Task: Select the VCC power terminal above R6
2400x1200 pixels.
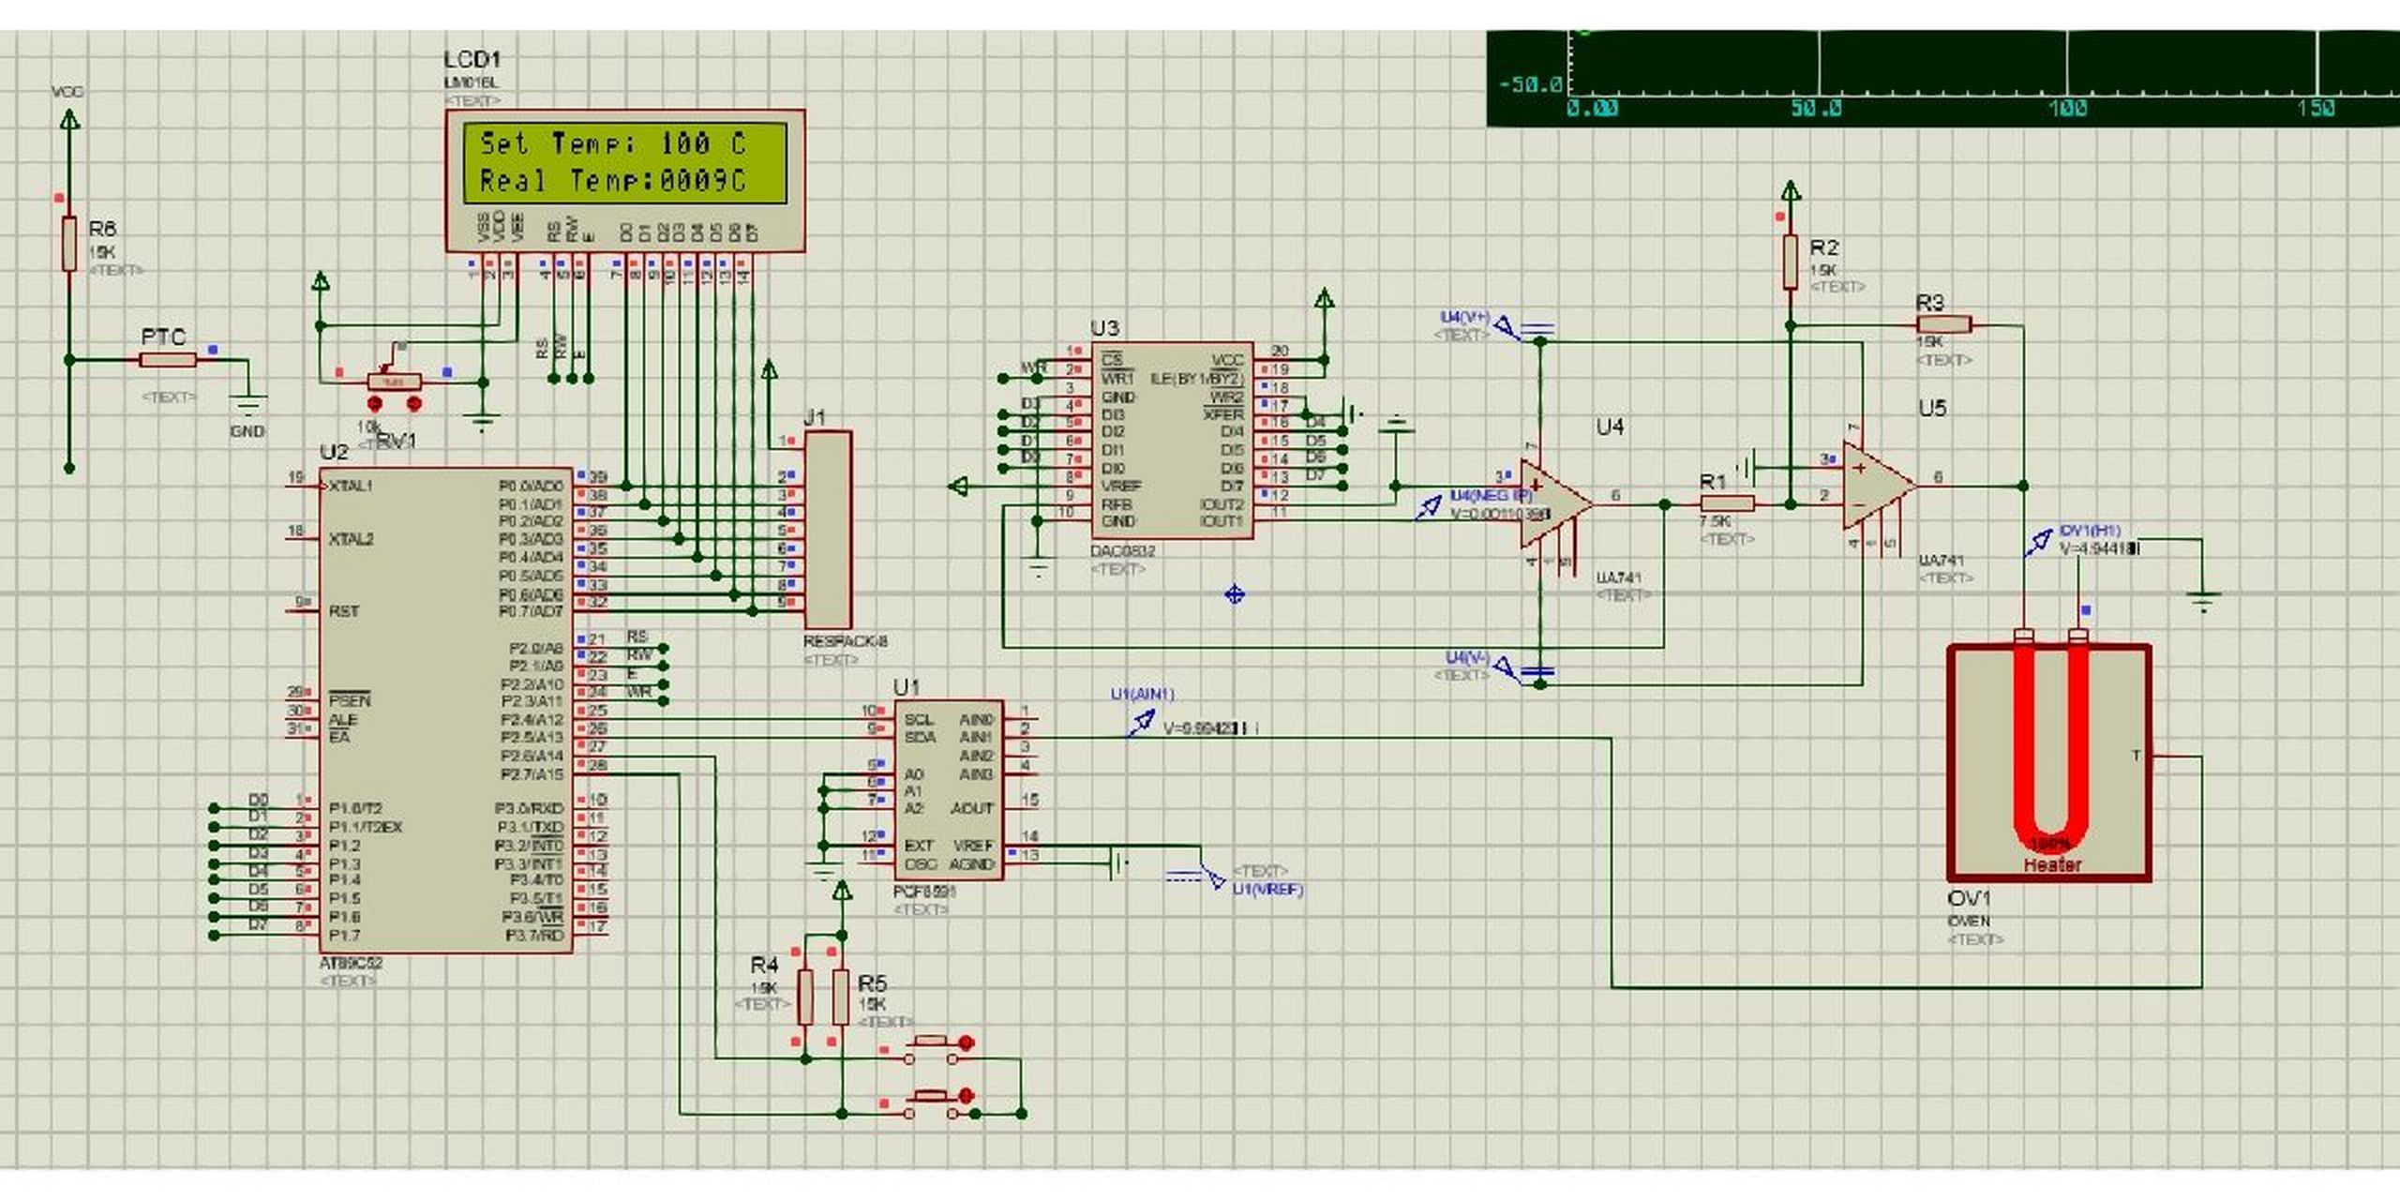Action: tap(68, 119)
